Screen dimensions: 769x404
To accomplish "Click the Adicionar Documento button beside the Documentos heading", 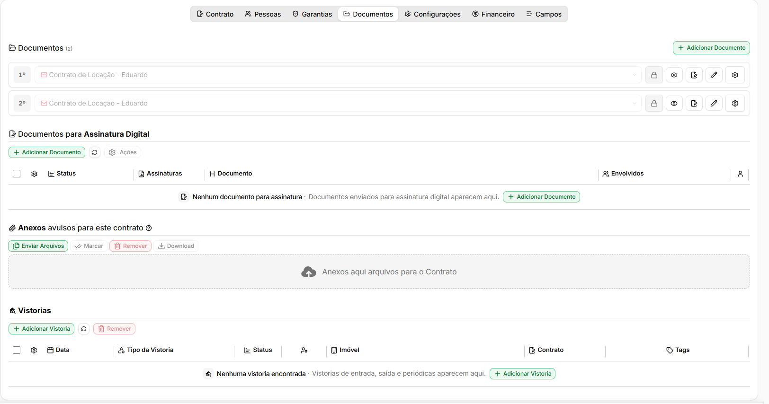I will [x=711, y=48].
